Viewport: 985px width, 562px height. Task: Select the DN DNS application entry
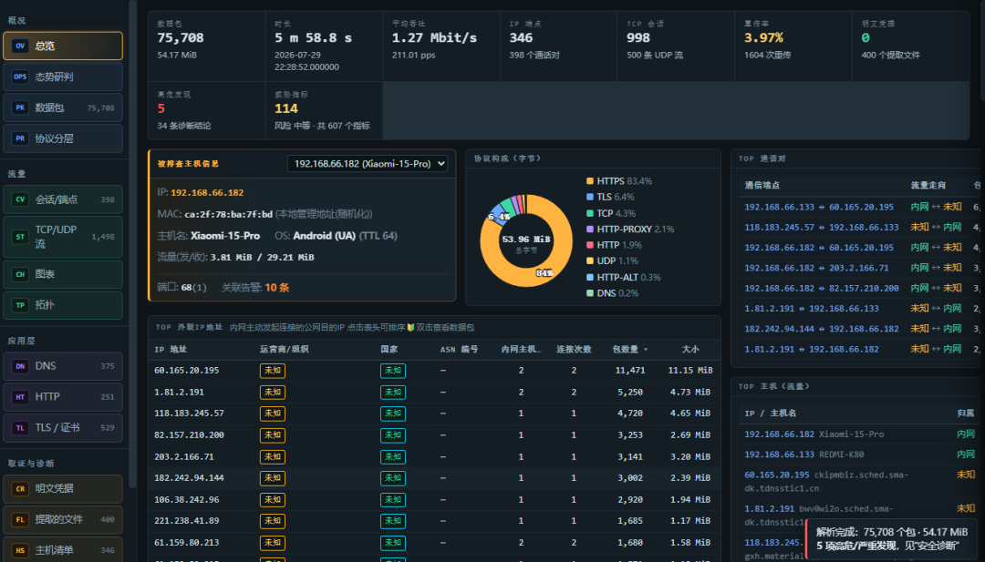click(63, 365)
